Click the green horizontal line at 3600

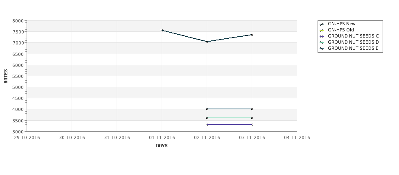pos(229,118)
